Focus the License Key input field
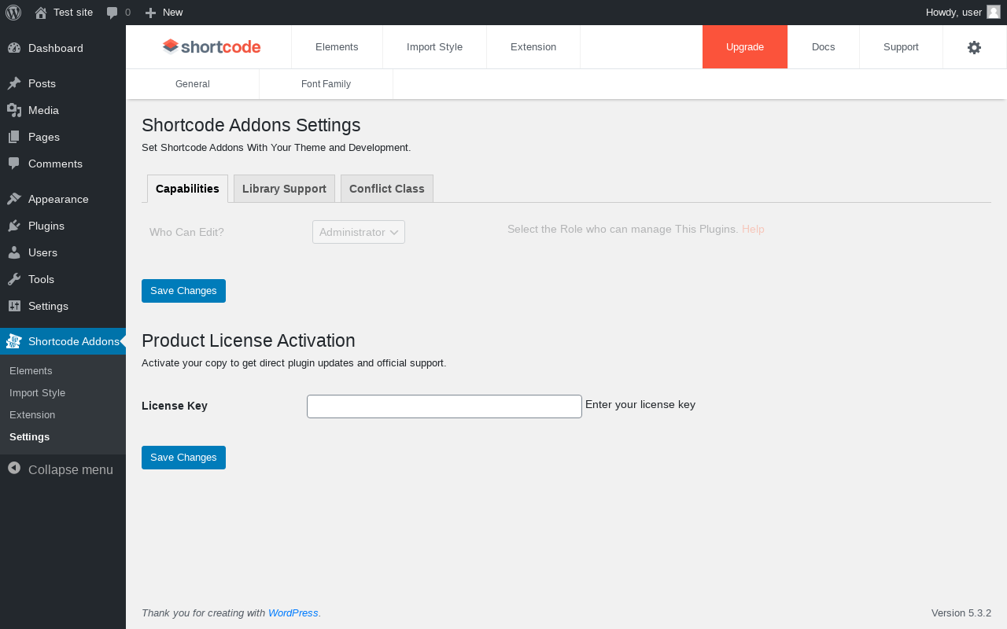Screen dimensions: 1007x629 pos(444,406)
